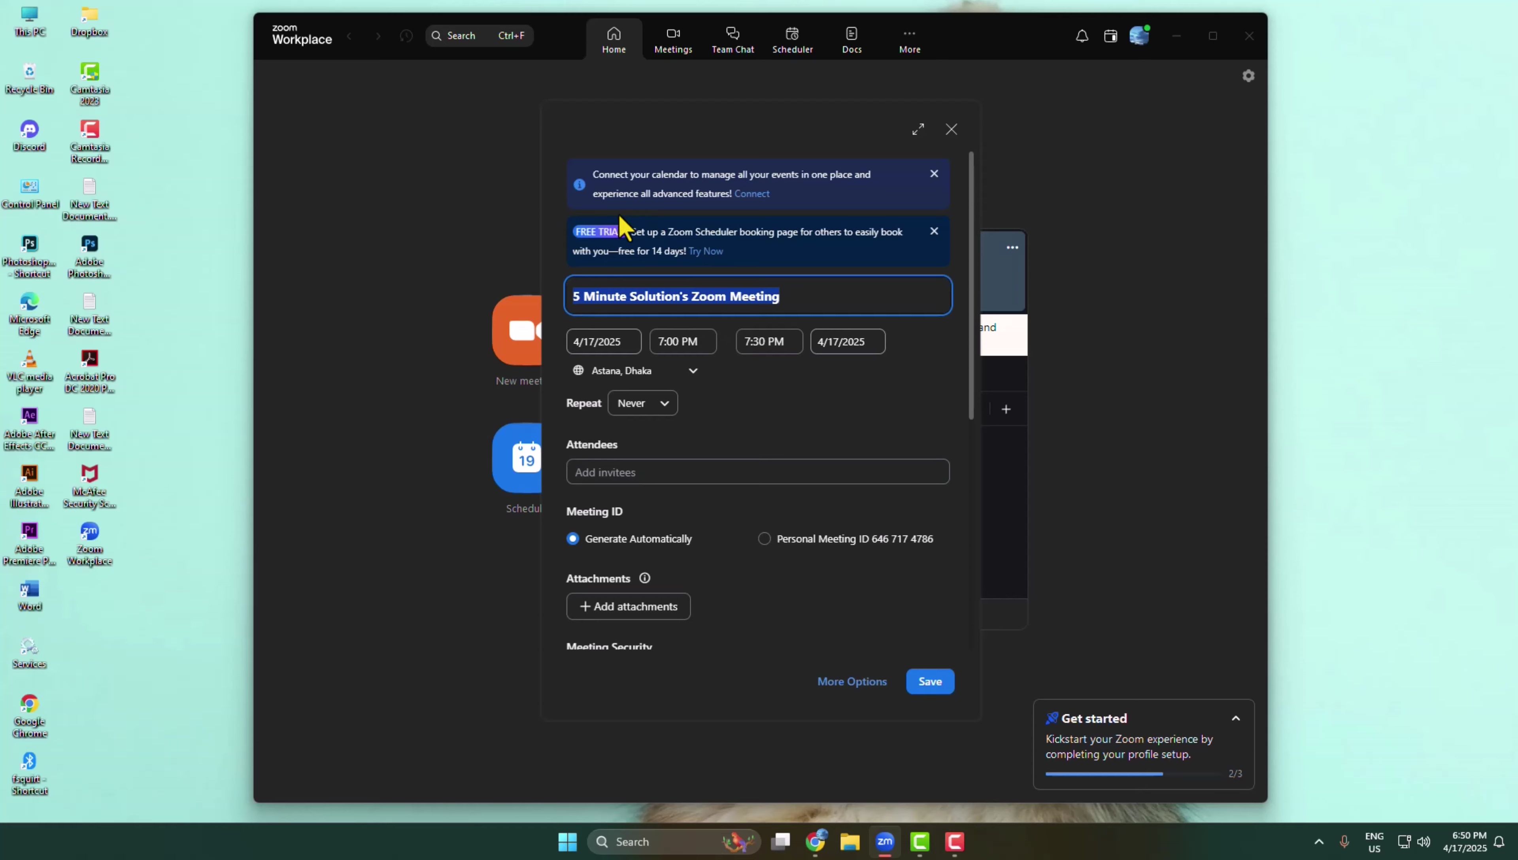Select Personal Meeting ID option

click(x=764, y=539)
